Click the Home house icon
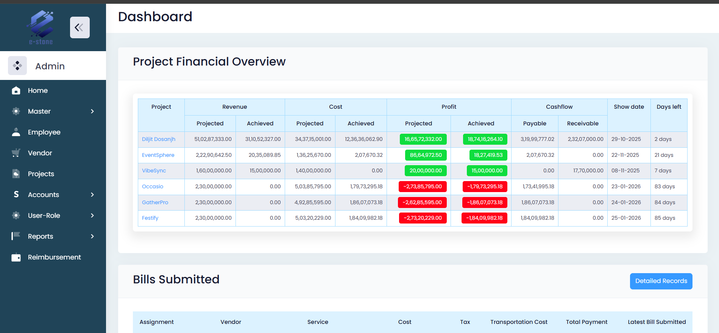 [x=16, y=91]
